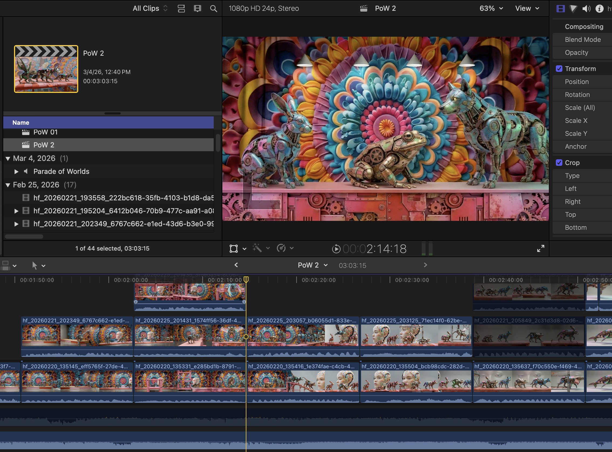Viewport: 612px width, 452px height.
Task: Disable the Transform checkbox
Action: pyautogui.click(x=559, y=69)
